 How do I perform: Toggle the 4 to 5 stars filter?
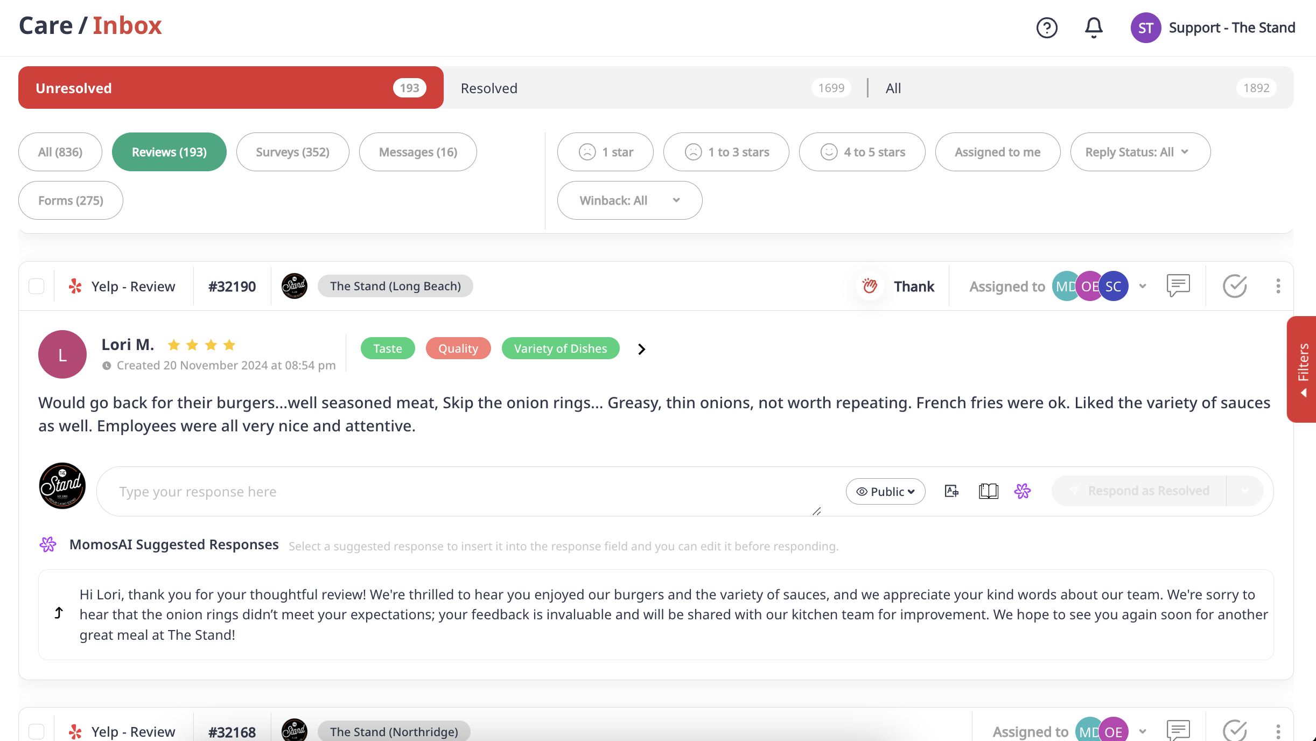(862, 152)
